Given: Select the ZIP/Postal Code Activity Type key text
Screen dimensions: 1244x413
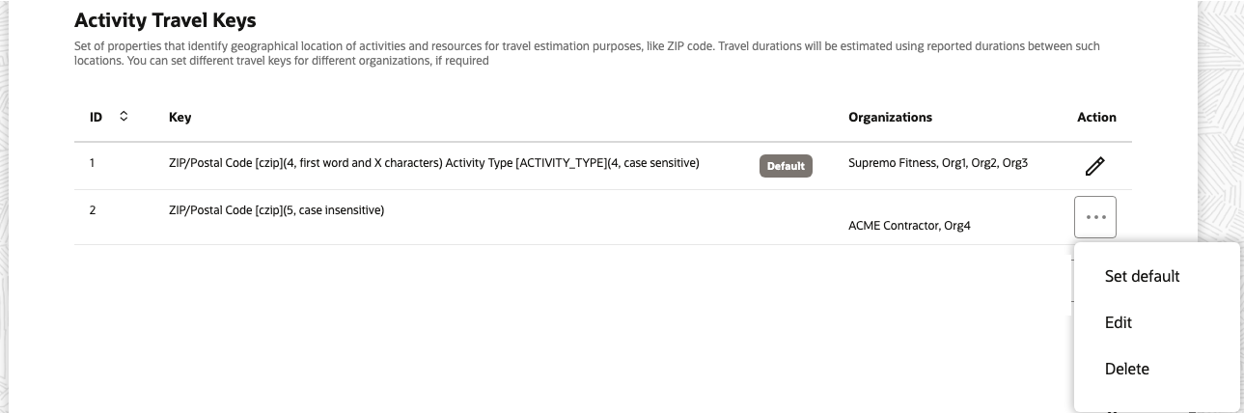Looking at the screenshot, I should tap(433, 163).
